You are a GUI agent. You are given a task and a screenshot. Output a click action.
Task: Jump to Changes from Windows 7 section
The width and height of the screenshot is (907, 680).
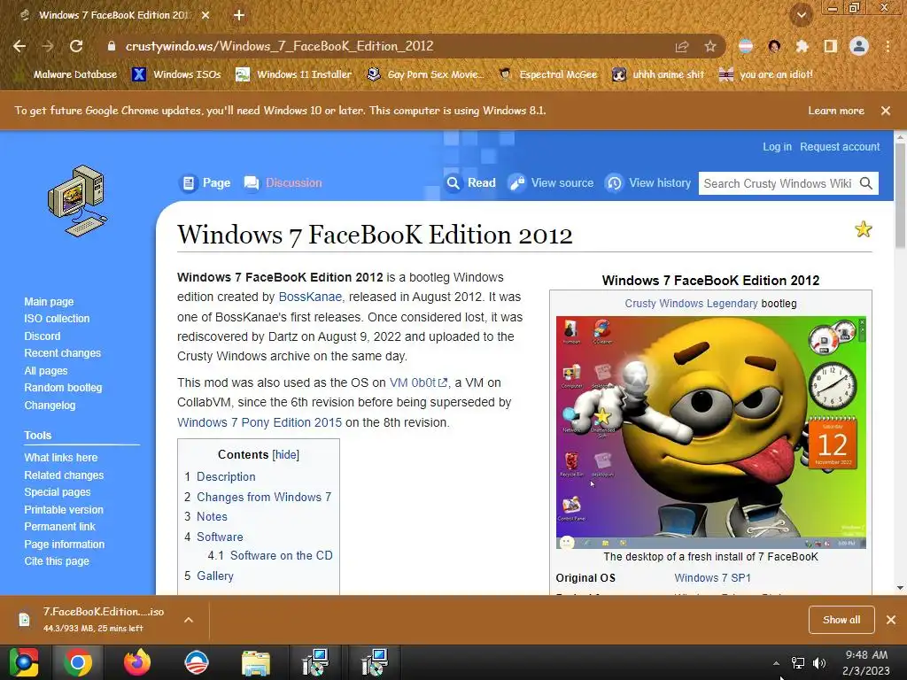point(264,497)
